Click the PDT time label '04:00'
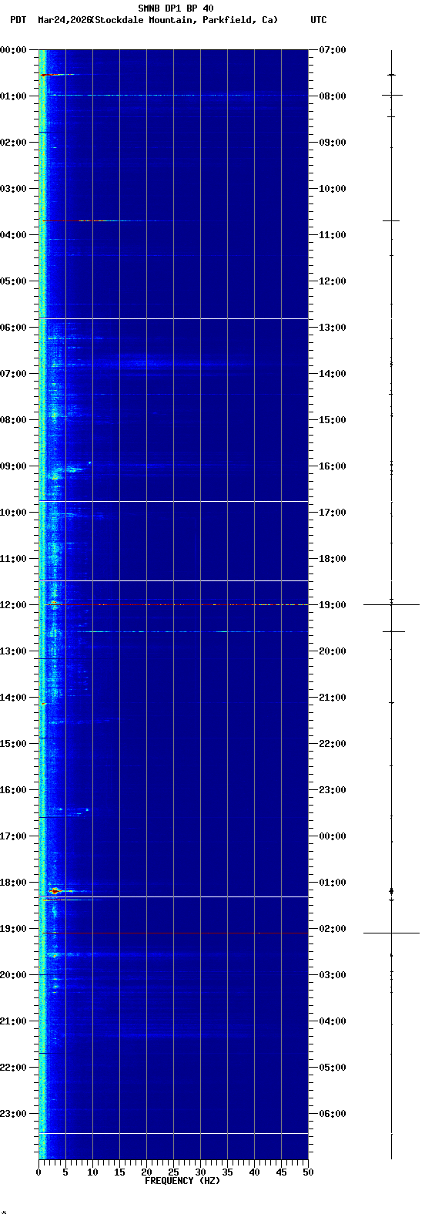This screenshot has width=425, height=1221. 13,235
